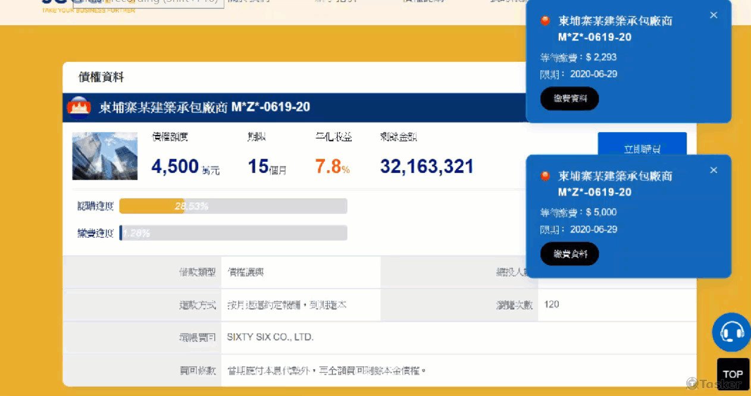This screenshot has height=396, width=751.
Task: Click the red dot on the $2,293 notification
Action: pos(545,21)
